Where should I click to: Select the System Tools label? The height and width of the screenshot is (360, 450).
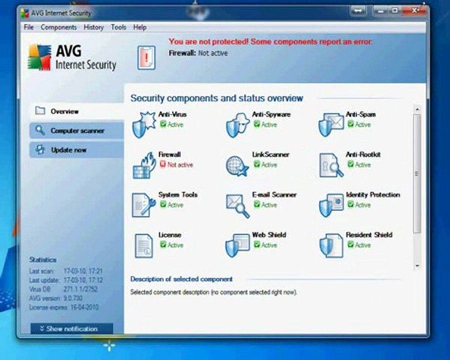[178, 194]
